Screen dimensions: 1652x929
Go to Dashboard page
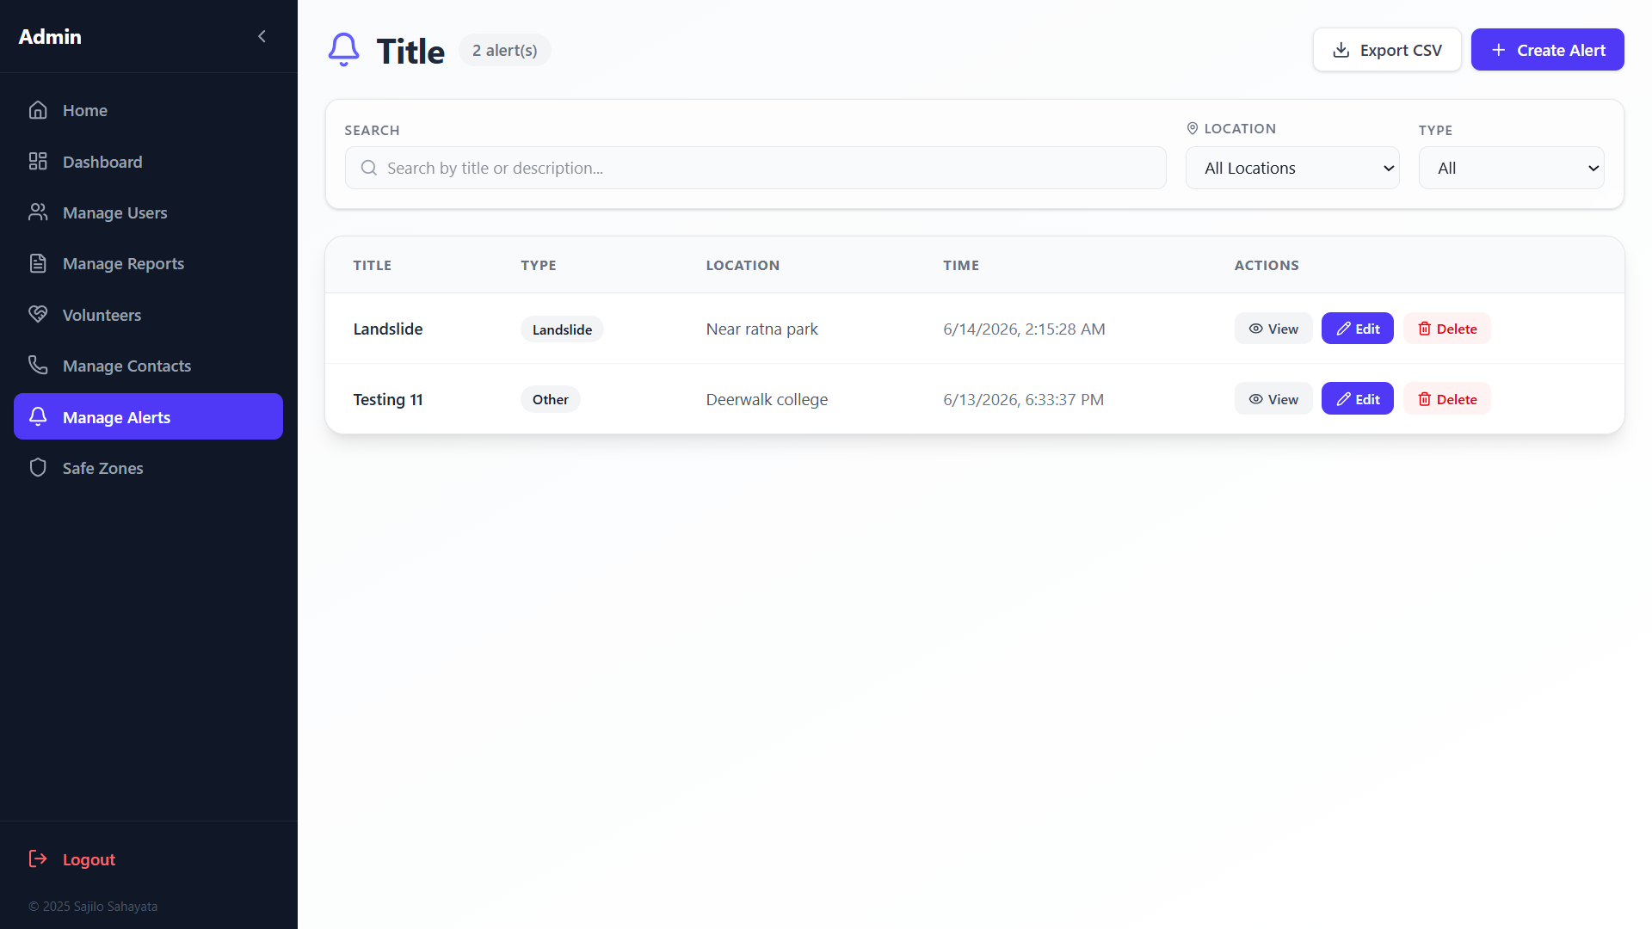[x=148, y=162]
